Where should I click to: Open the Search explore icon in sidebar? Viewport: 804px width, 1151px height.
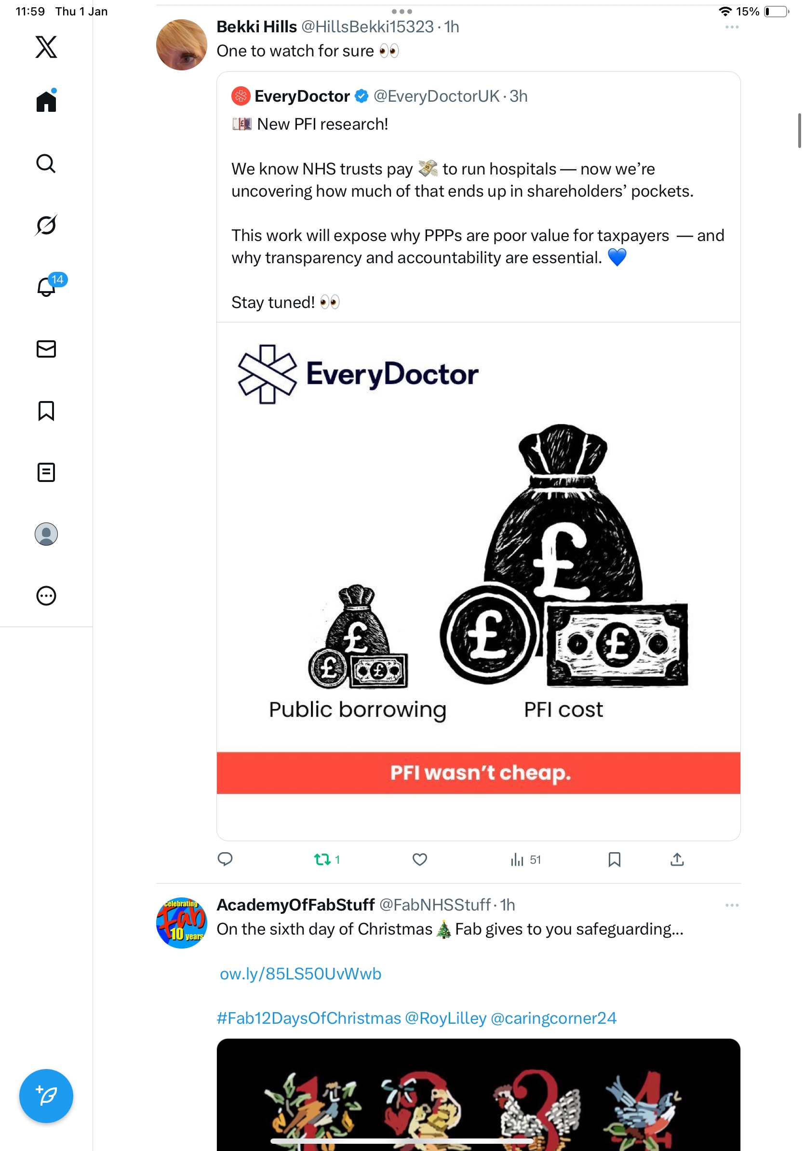pyautogui.click(x=46, y=163)
